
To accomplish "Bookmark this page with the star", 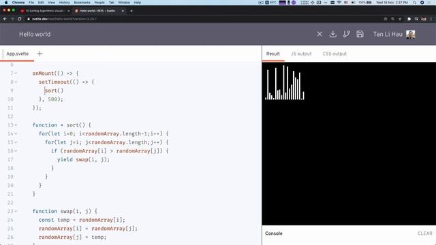I will coord(400,19).
